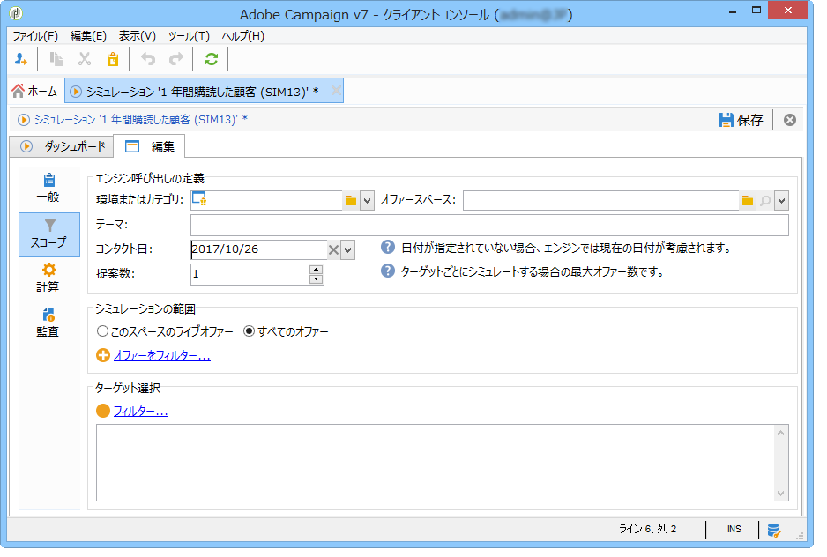Clear the コンタクト日 date with X
The height and width of the screenshot is (557, 827).
[x=333, y=250]
